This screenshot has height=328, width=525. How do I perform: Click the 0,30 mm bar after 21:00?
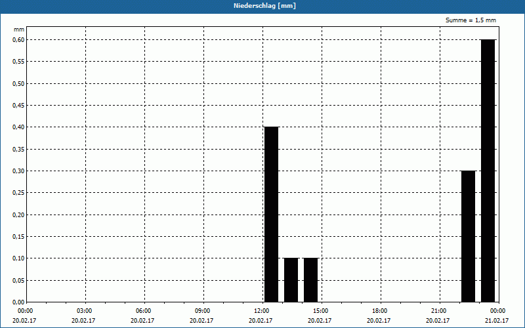coord(469,236)
